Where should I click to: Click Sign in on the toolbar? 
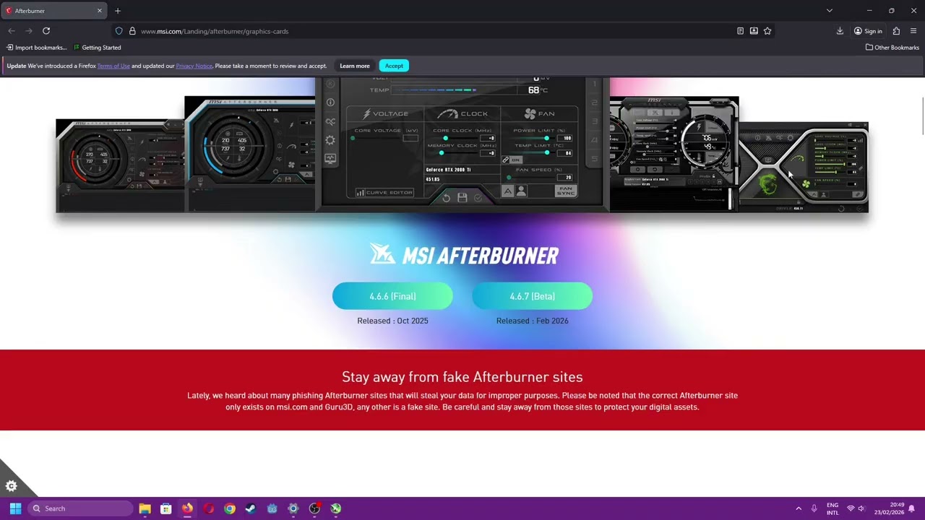(x=868, y=31)
